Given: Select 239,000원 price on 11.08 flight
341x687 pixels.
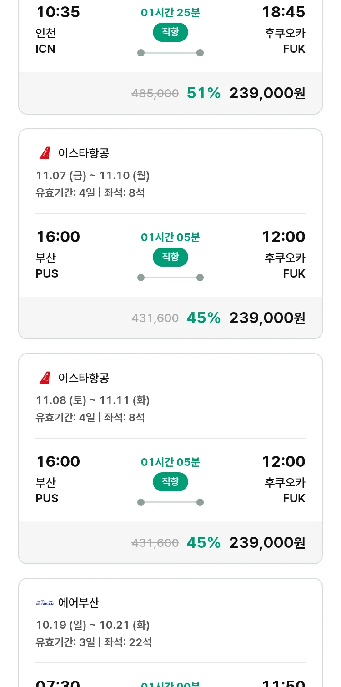Looking at the screenshot, I should tap(267, 543).
